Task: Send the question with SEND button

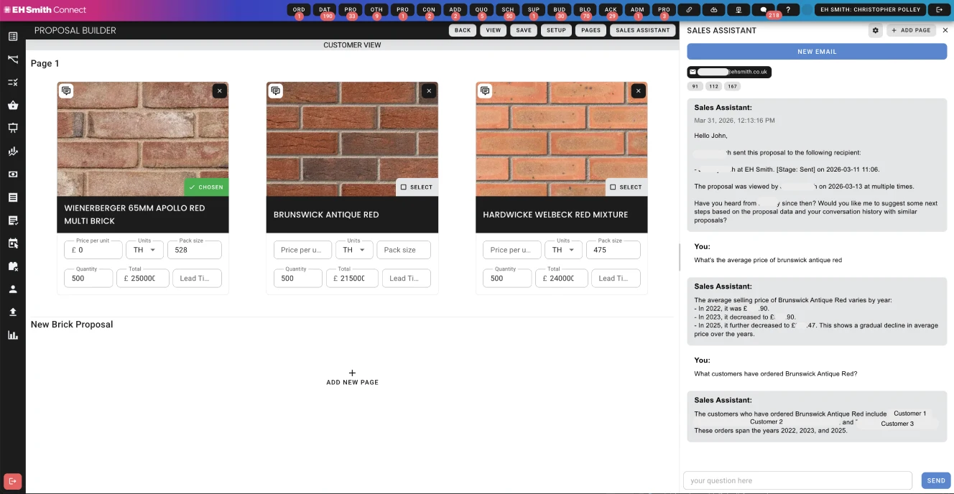Action: point(936,480)
